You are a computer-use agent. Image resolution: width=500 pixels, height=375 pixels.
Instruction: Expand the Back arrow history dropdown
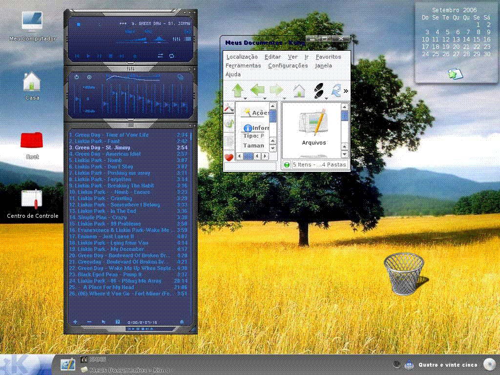[265, 99]
